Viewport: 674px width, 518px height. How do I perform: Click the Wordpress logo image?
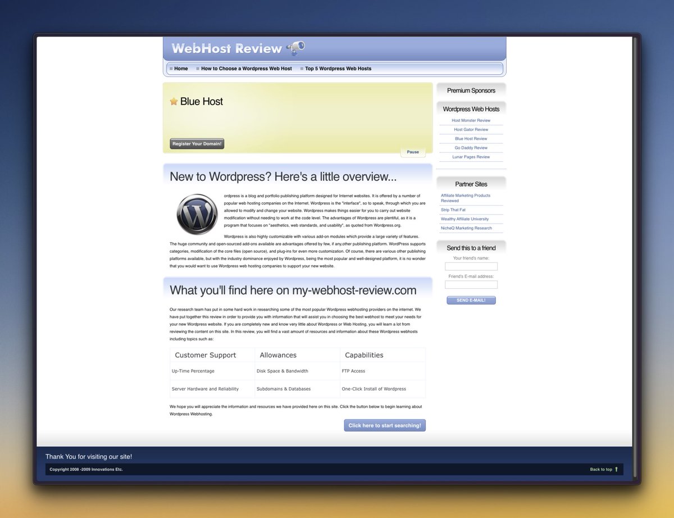click(197, 214)
